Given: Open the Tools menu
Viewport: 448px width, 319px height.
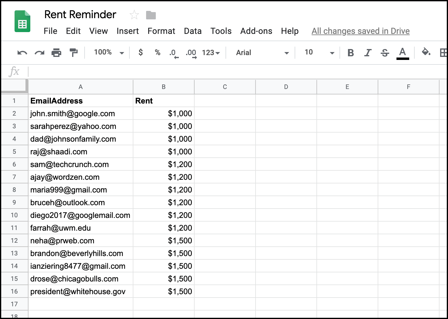Looking at the screenshot, I should 221,31.
